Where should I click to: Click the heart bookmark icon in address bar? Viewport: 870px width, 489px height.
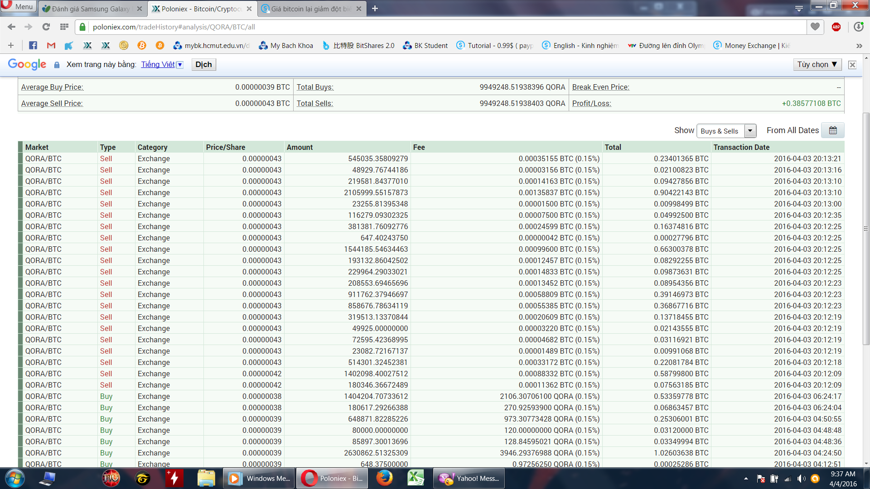pos(815,27)
